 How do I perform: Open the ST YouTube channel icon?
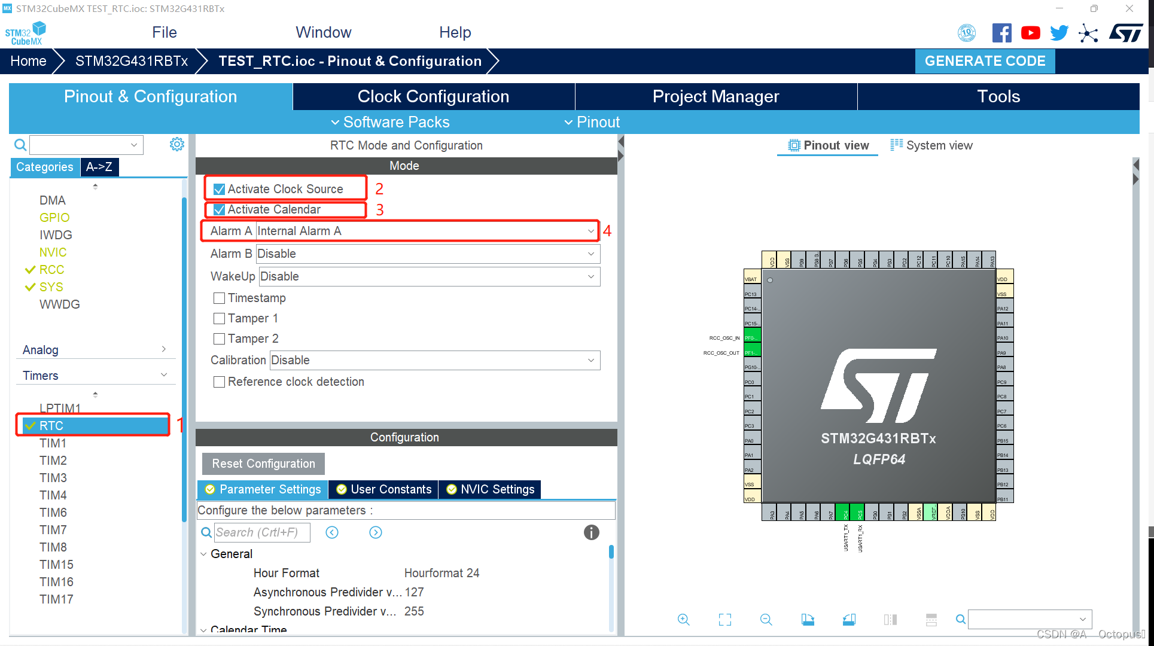1030,33
